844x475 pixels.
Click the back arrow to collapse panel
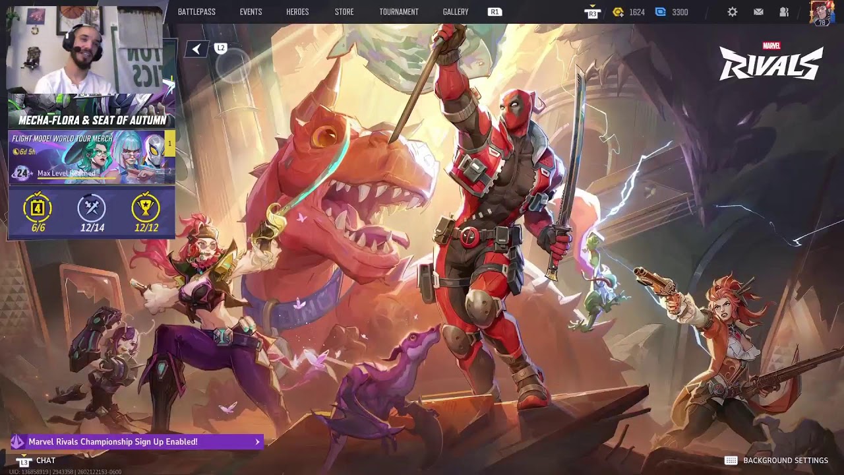[196, 49]
